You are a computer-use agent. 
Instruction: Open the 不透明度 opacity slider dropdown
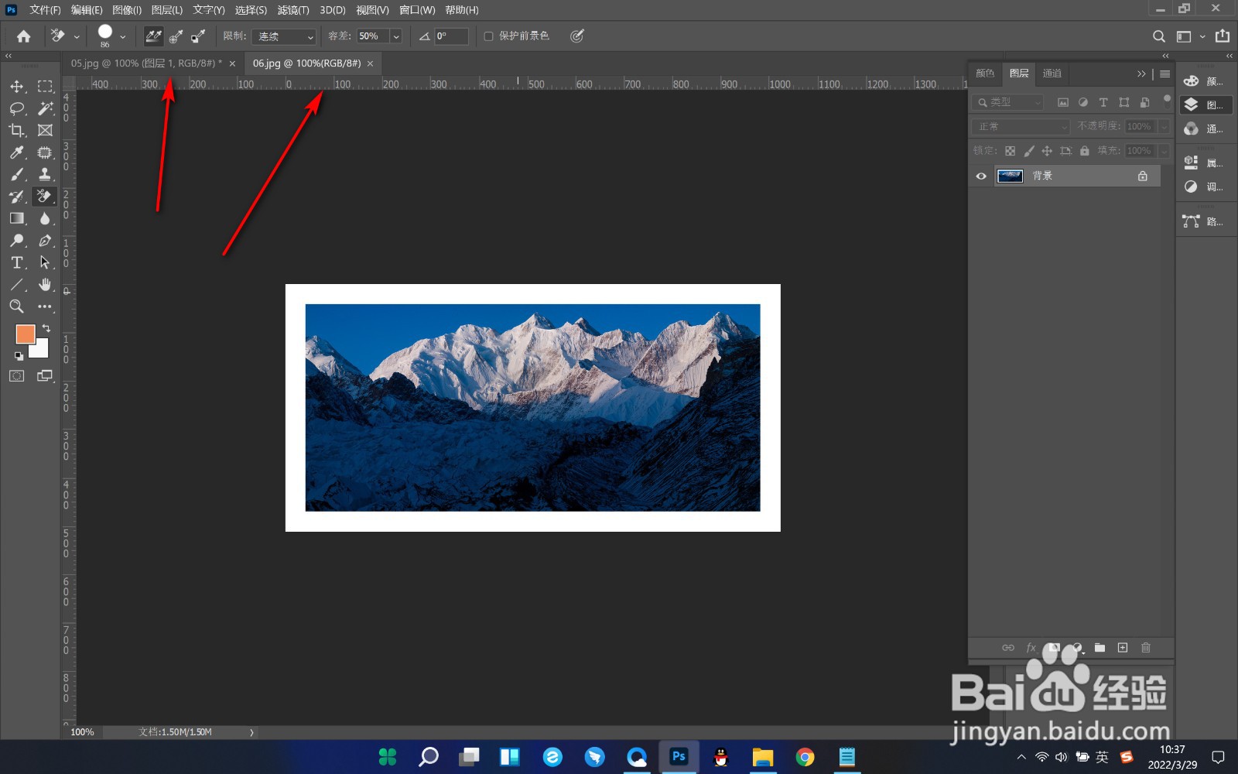[1164, 126]
